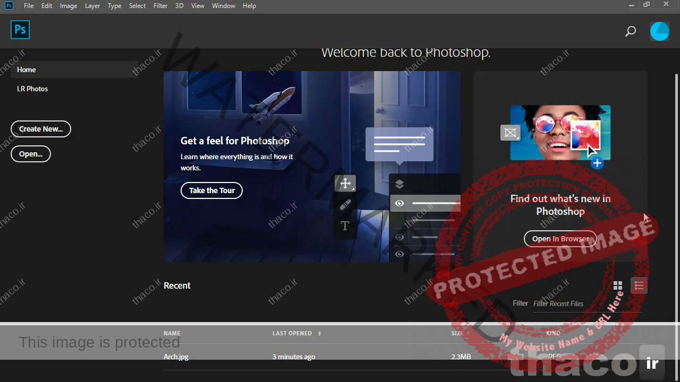Open the Help menu
Viewport: 680px width, 382px height.
click(249, 6)
